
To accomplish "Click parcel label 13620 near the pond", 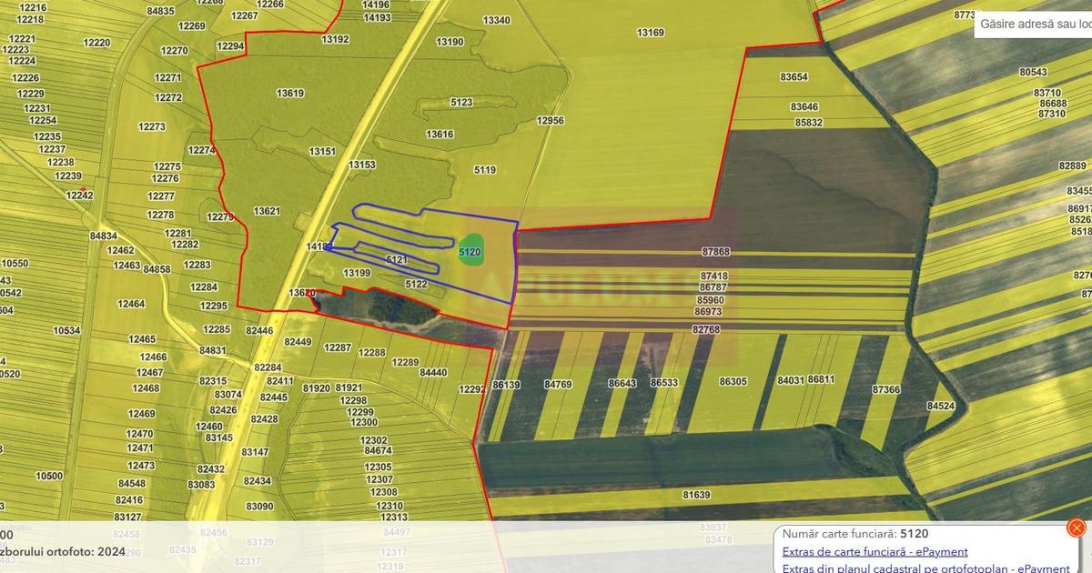I will click(x=301, y=292).
